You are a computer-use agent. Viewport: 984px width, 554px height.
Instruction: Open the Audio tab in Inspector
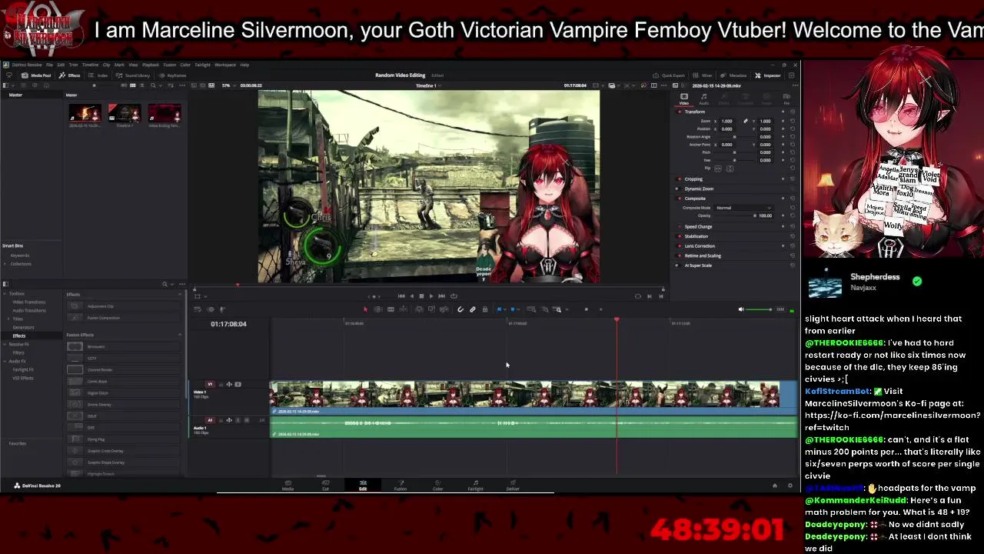(703, 99)
